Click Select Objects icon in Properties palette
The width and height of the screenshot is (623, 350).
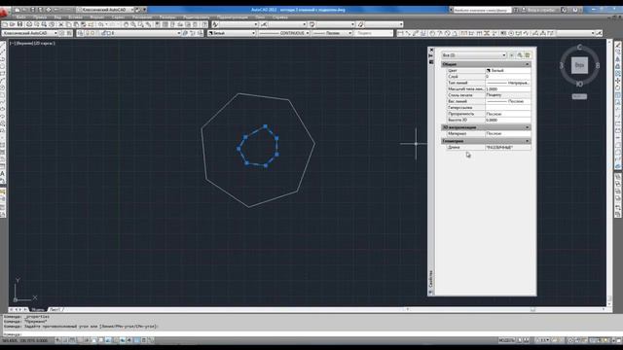[520, 55]
